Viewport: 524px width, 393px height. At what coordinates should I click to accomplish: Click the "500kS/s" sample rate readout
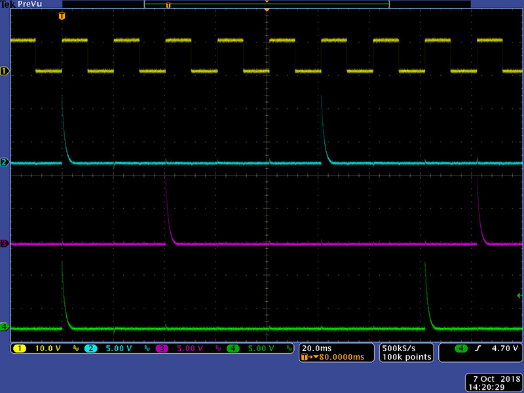tap(399, 348)
